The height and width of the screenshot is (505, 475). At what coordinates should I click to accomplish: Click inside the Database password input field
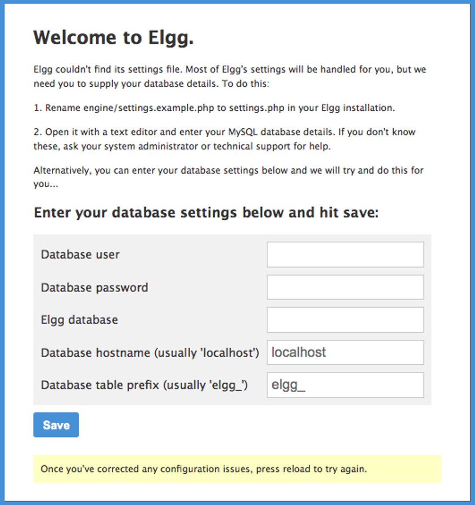click(x=344, y=287)
